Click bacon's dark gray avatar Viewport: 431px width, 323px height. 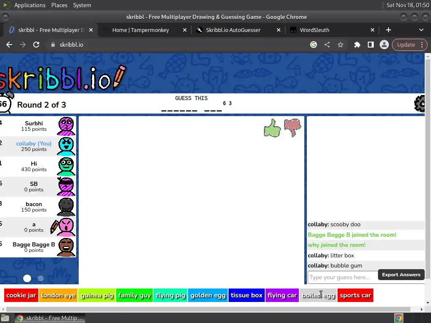tap(66, 207)
